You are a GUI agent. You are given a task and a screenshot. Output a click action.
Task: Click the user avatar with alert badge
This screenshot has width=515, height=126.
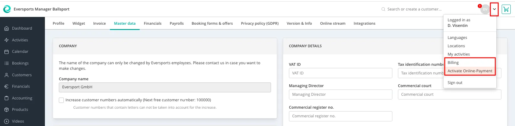pos(484,9)
